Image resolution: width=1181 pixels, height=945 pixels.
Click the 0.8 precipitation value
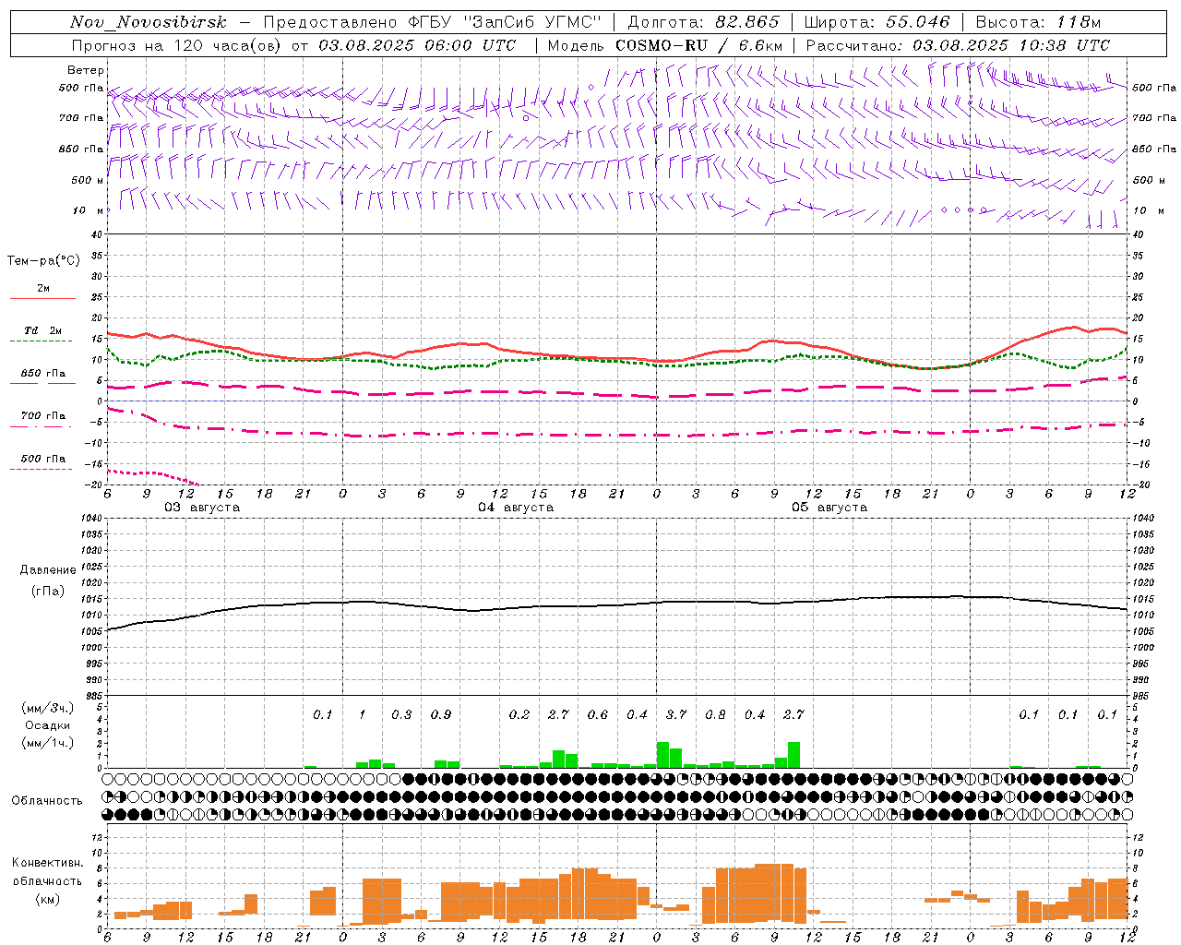(715, 714)
